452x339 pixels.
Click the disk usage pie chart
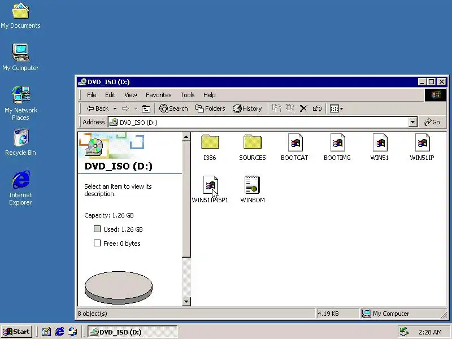click(x=119, y=288)
